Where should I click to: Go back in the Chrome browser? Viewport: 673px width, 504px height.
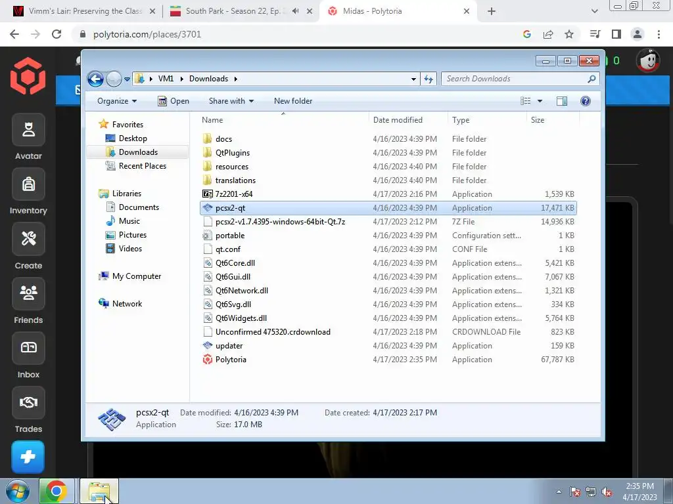pos(14,34)
